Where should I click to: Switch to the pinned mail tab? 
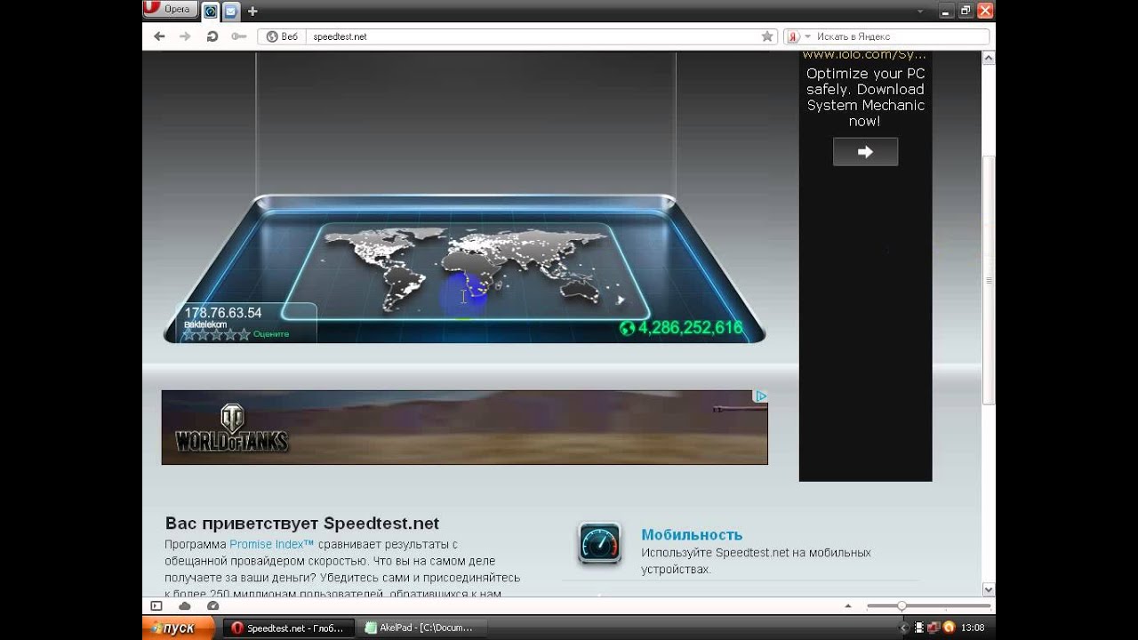pyautogui.click(x=231, y=11)
